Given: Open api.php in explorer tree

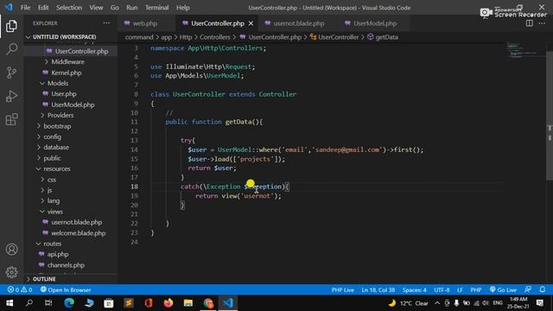Looking at the screenshot, I should [x=58, y=254].
